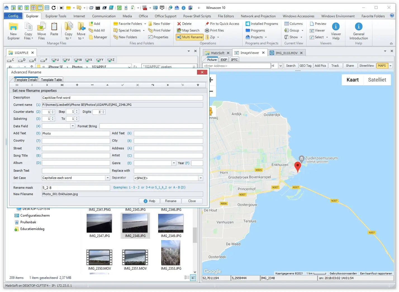This screenshot has width=399, height=292.
Task: Open Map Search in Operations group
Action: click(x=188, y=30)
